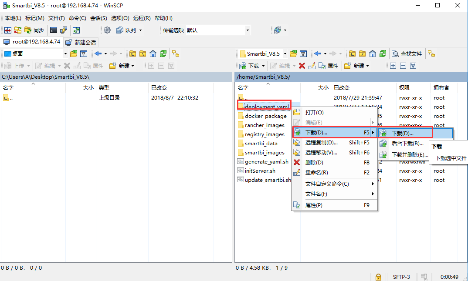Click the rename pencil icon in remote toolbar
The image size is (468, 281).
[312, 66]
